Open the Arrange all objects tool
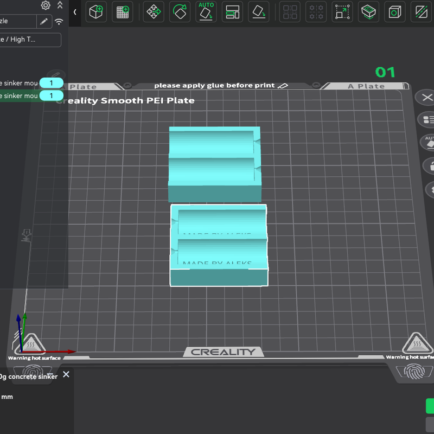The image size is (434, 434). (232, 12)
